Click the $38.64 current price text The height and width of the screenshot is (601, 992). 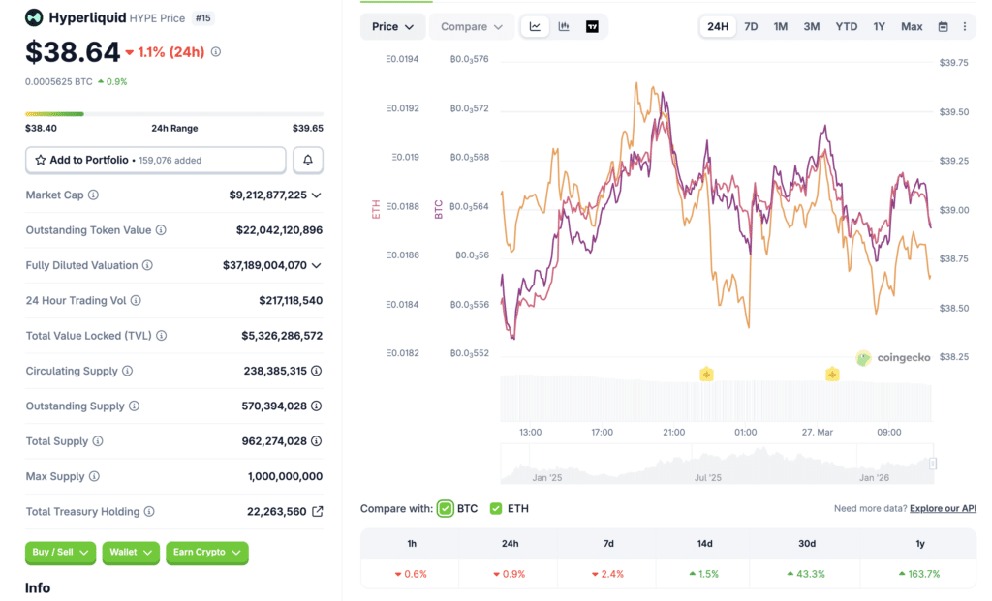pos(73,52)
